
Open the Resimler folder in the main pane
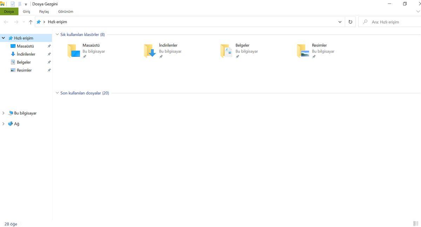303,51
